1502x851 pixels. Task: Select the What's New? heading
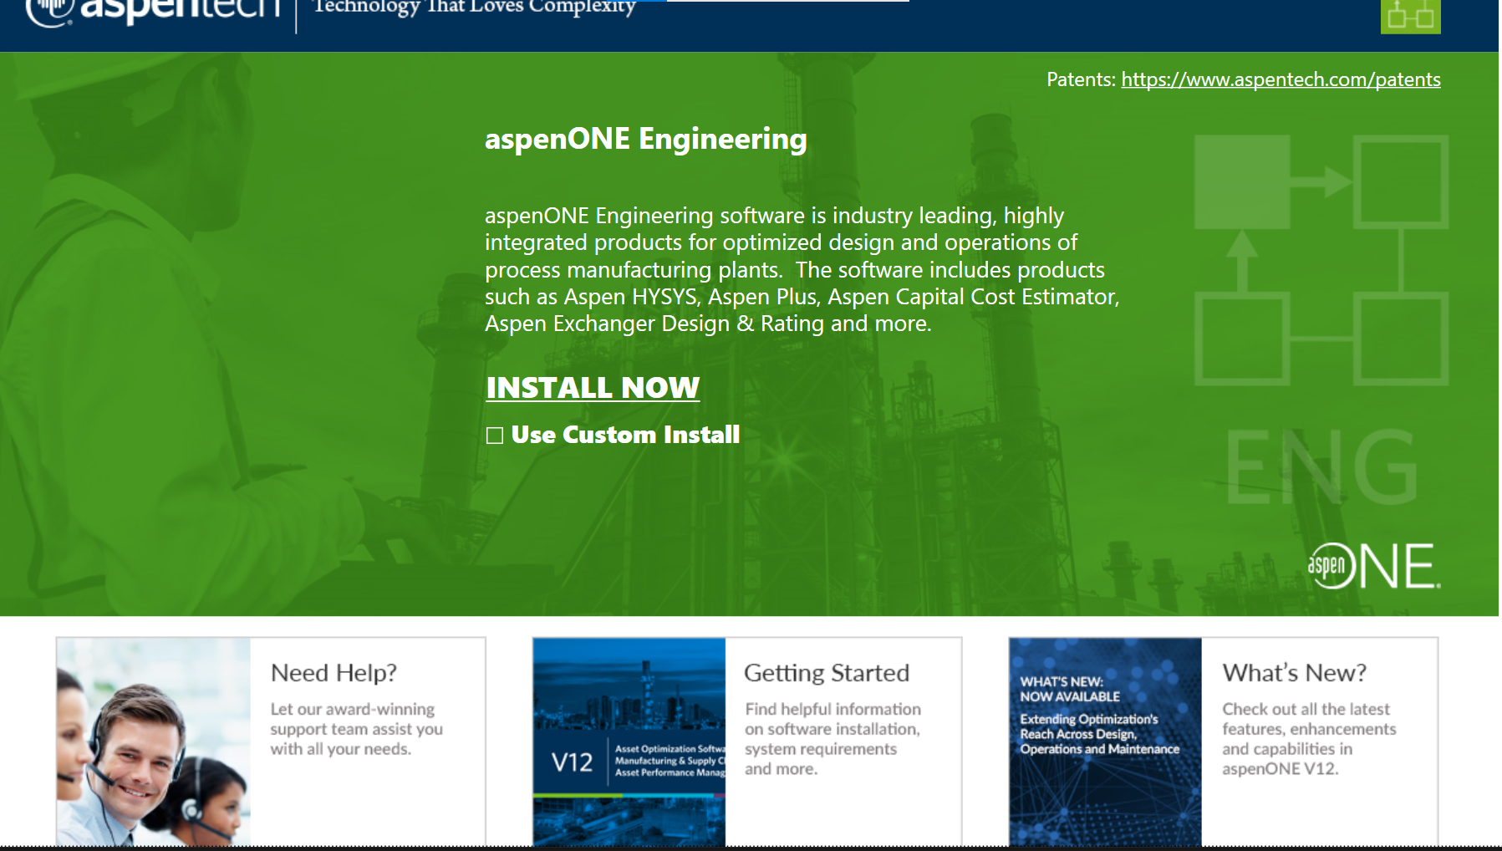click(x=1294, y=673)
